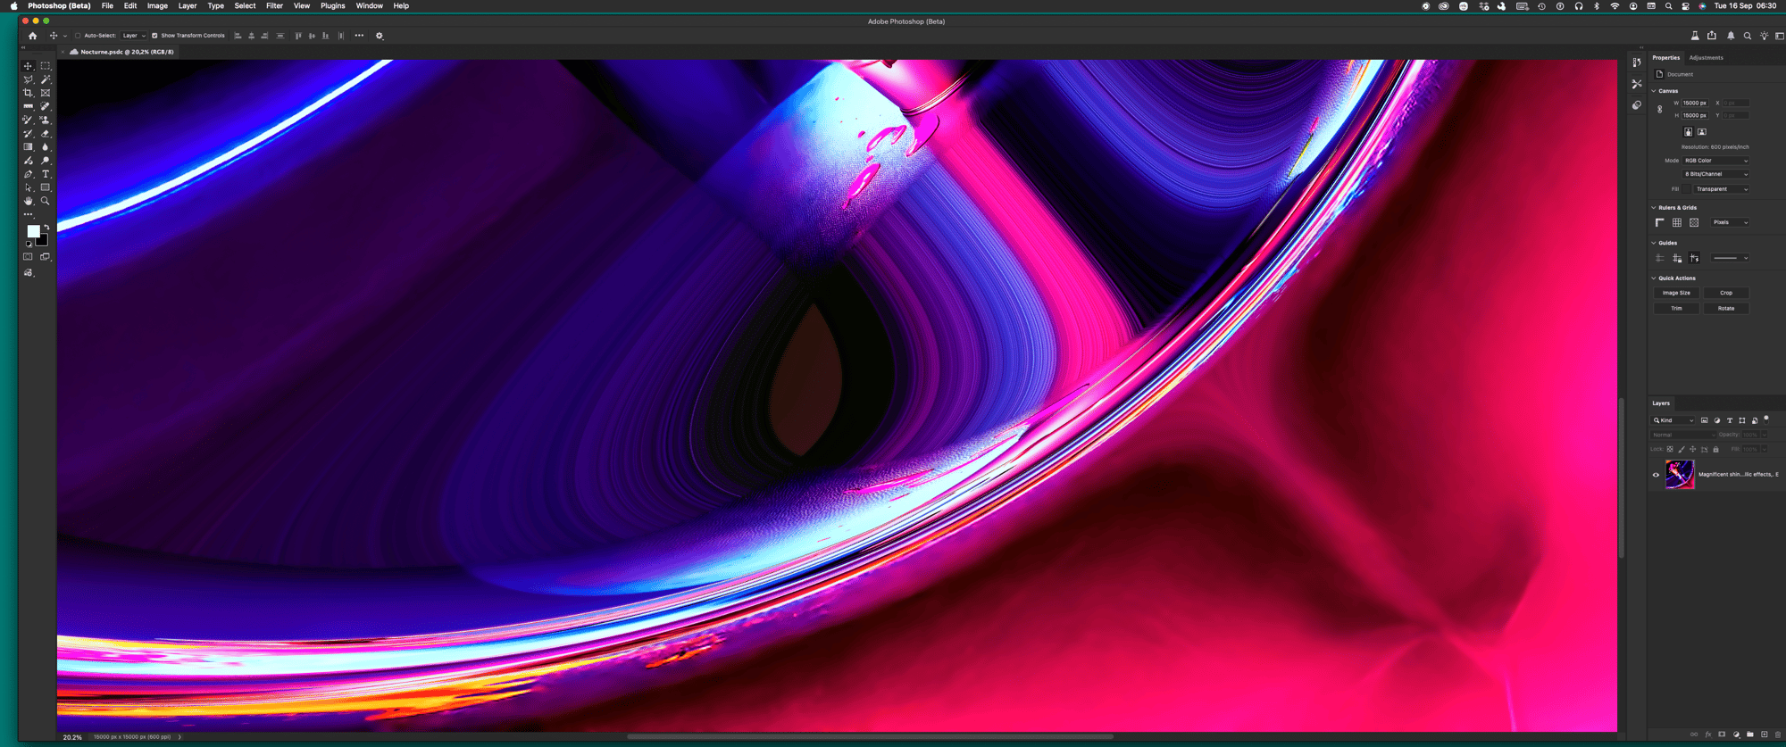Image resolution: width=1786 pixels, height=747 pixels.
Task: Pick the Hand tool
Action: 28,201
